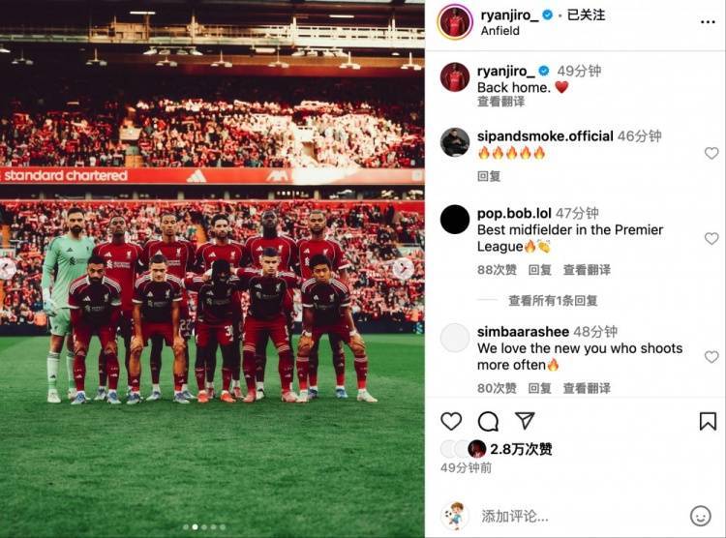Like the post with the heart icon
This screenshot has width=726, height=538.
click(450, 421)
